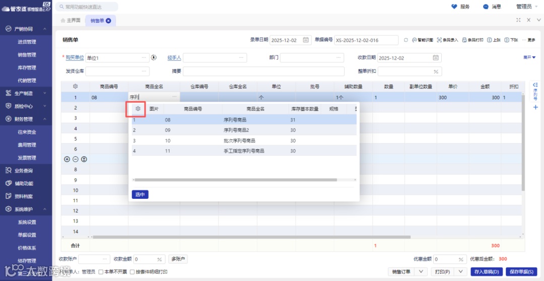Screen dimensions: 544x281
Task: Check the 本单不开票 checkbox
Action: [x=101, y=272]
